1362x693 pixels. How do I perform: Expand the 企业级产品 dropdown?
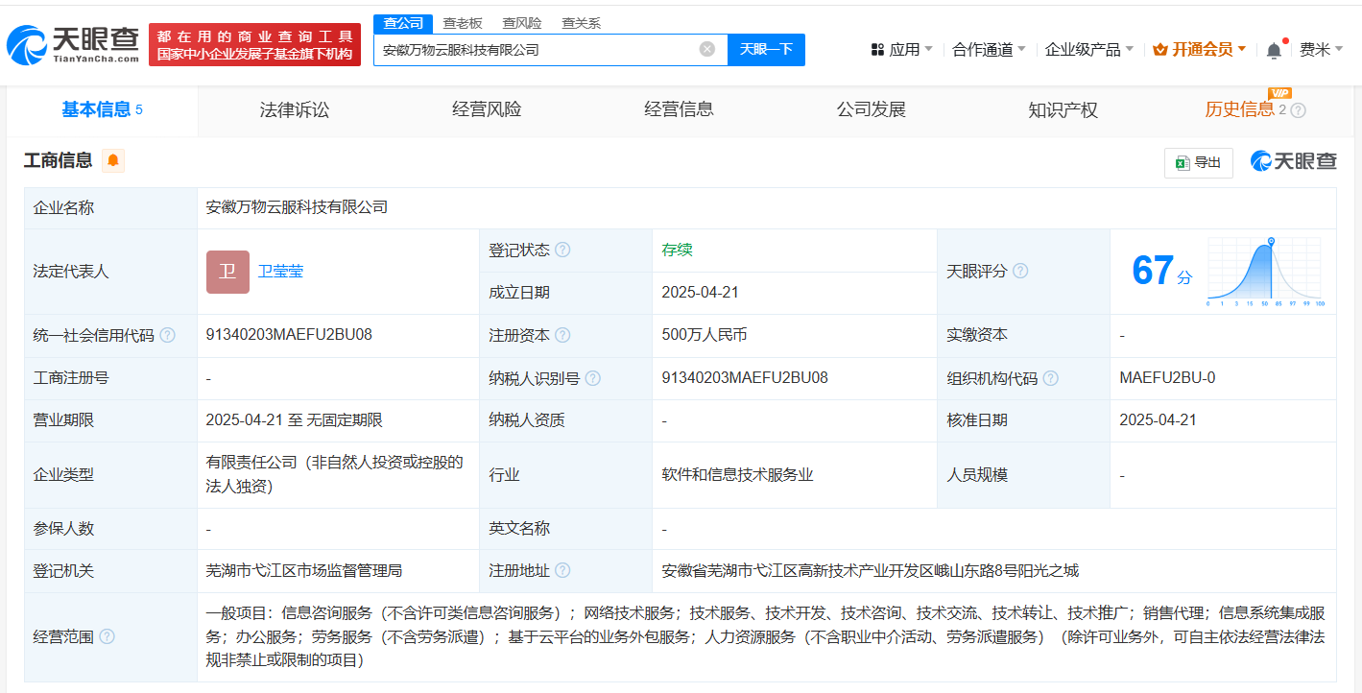[1088, 49]
